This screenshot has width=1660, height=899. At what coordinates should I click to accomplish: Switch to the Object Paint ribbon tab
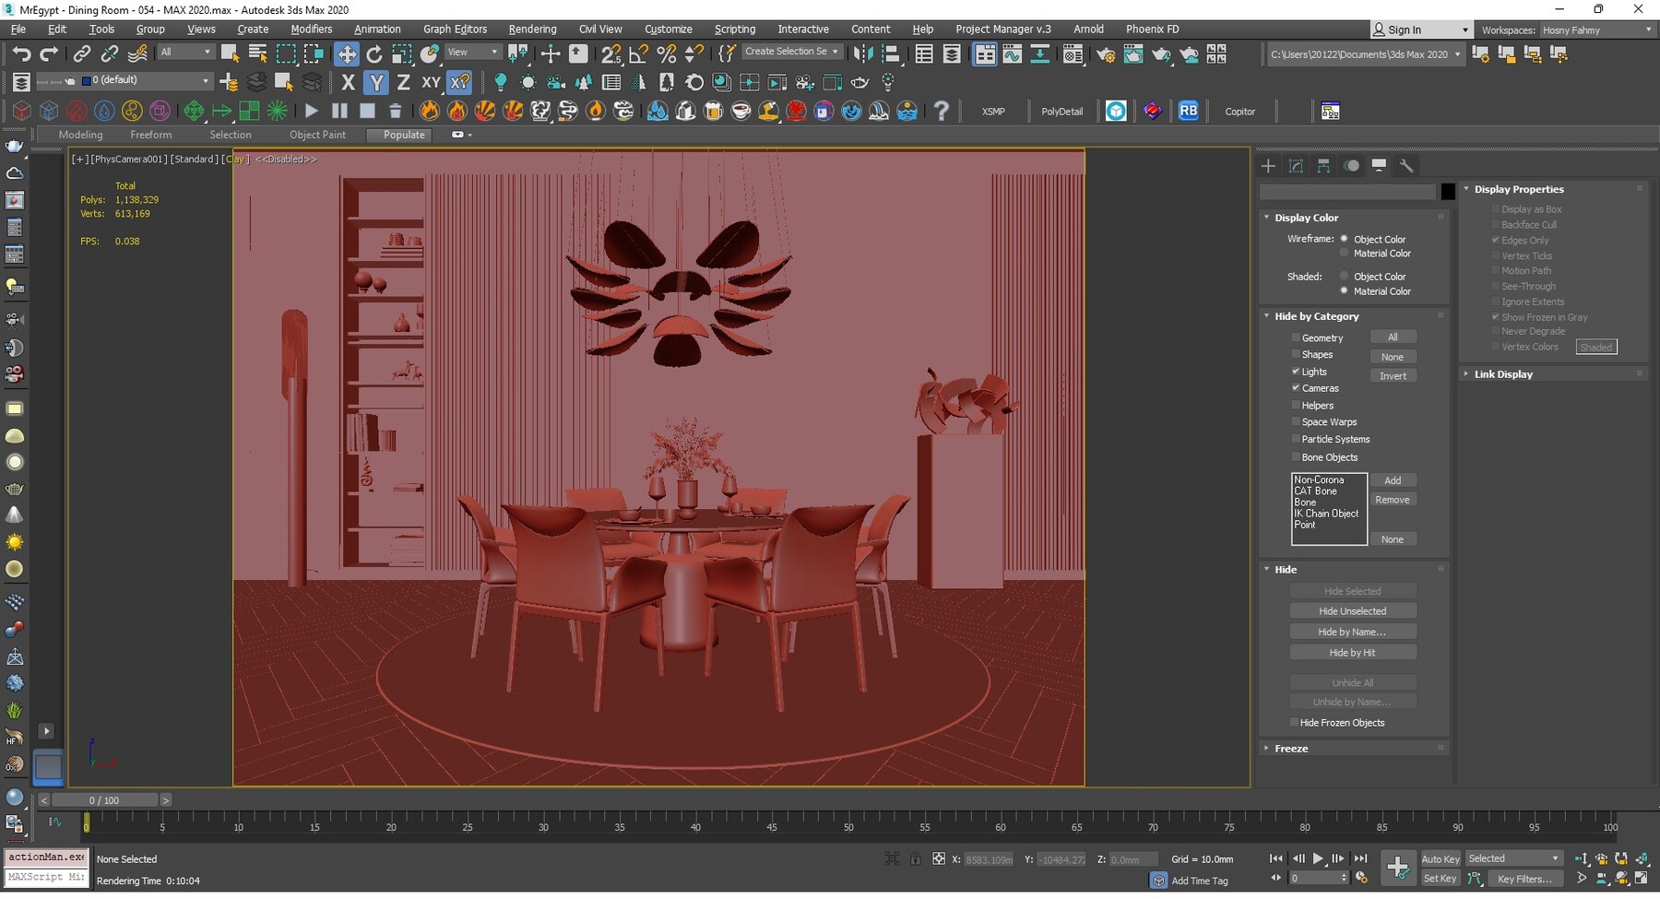coord(318,135)
